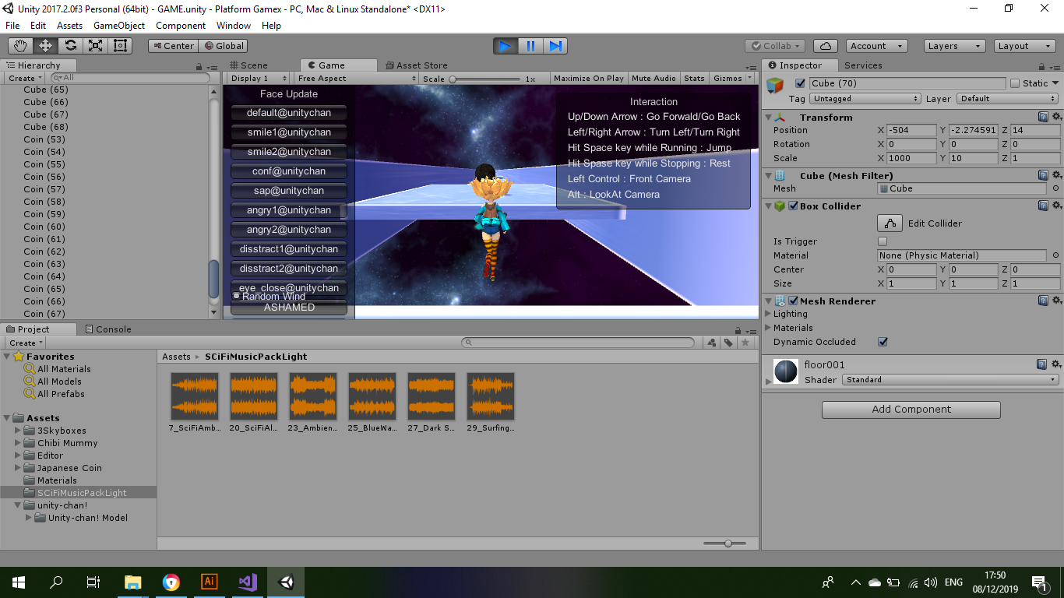This screenshot has width=1064, height=598.
Task: Open the Layers dropdown
Action: tap(955, 46)
